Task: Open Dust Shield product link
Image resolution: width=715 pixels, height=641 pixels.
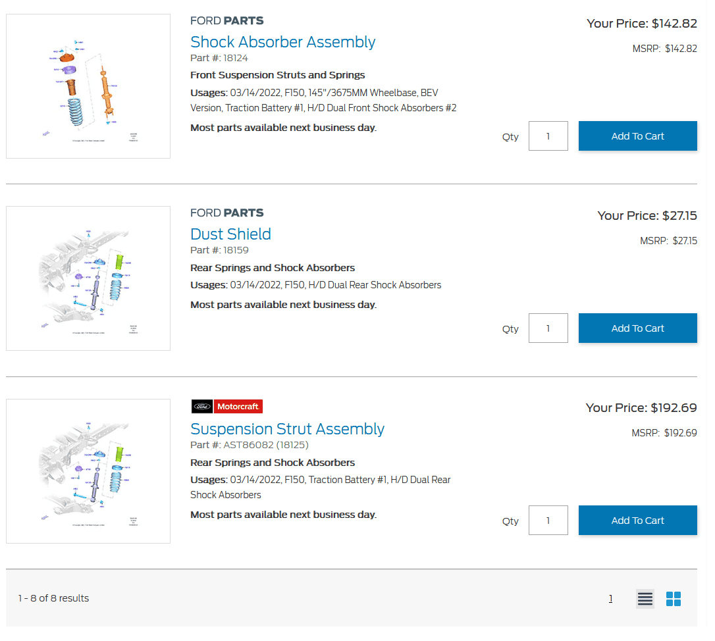Action: click(230, 234)
